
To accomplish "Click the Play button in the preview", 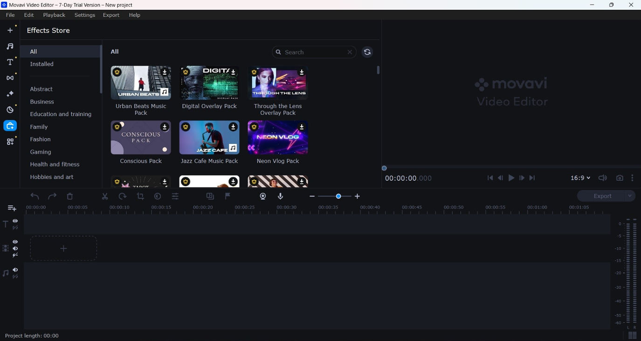I will 511,178.
